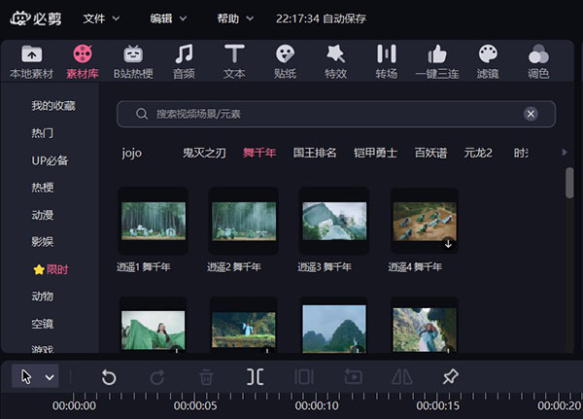Open the 本地素材 local materials panel
The height and width of the screenshot is (419, 583).
[32, 61]
